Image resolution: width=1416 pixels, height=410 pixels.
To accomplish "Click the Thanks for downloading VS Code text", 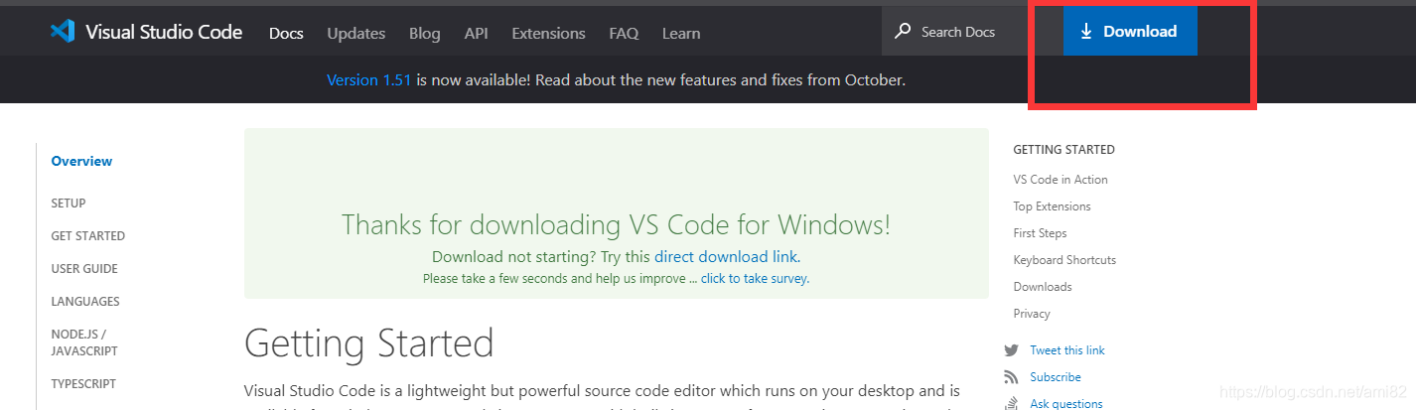I will (616, 224).
